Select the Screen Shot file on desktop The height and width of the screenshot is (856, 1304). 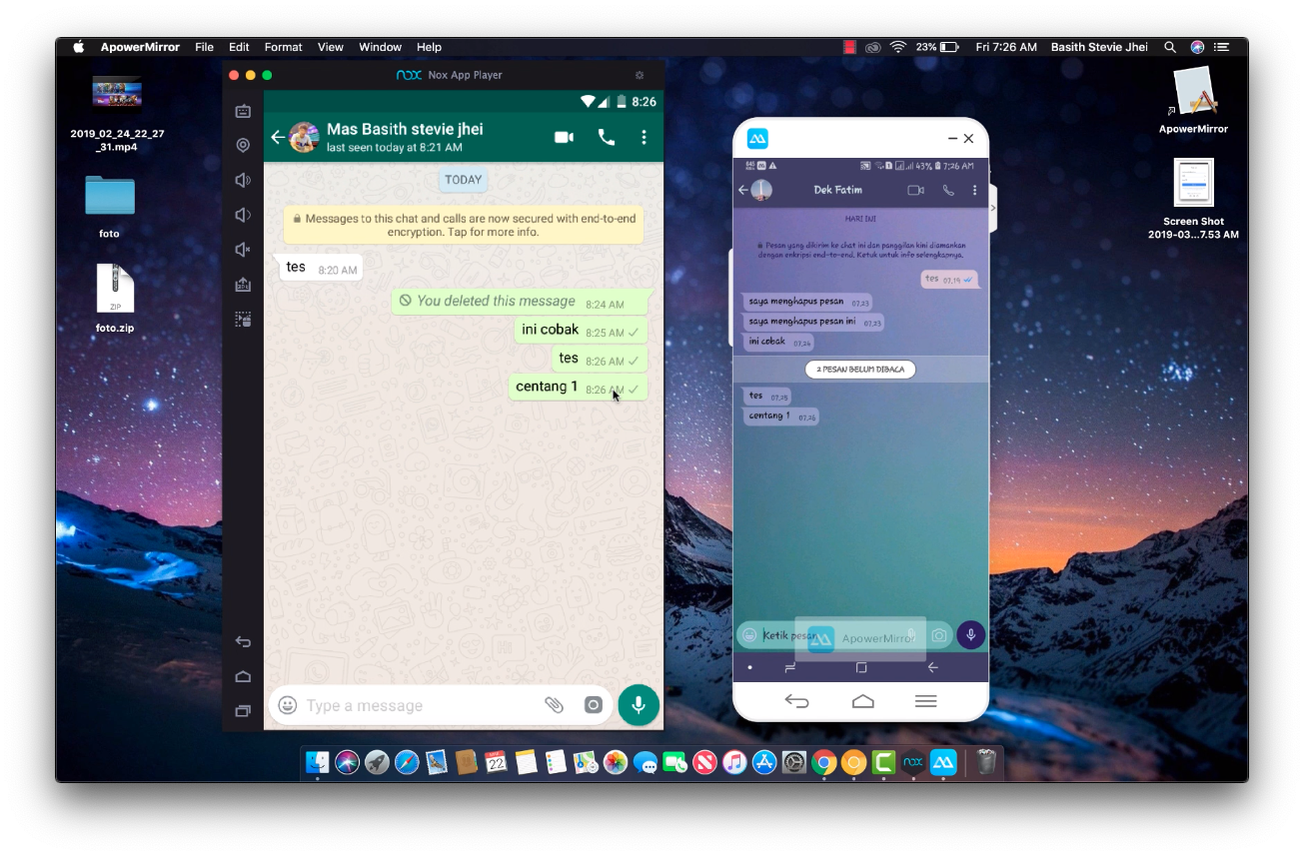(x=1193, y=183)
